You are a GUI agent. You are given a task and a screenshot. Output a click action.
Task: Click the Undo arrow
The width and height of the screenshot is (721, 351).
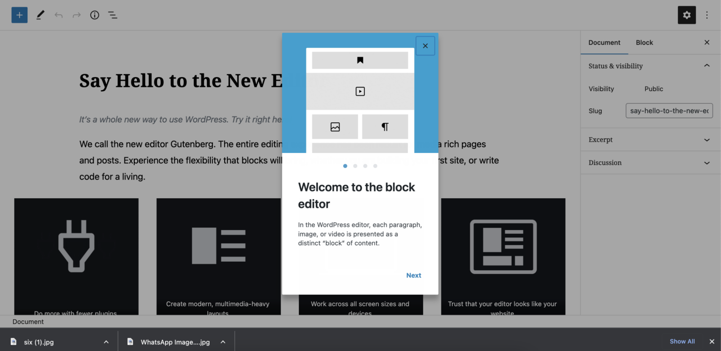[x=58, y=15]
